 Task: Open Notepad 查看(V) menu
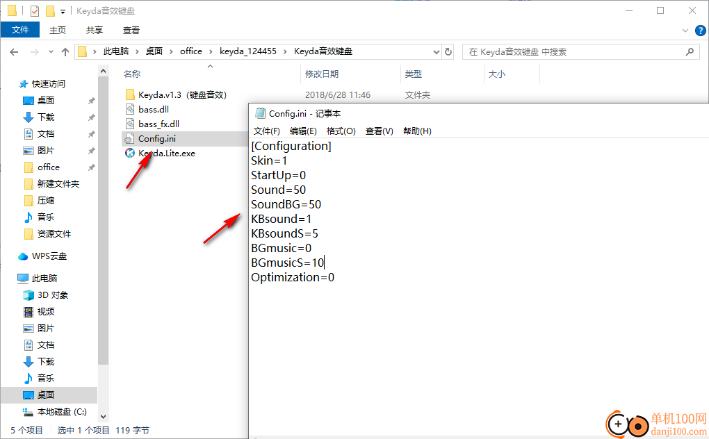380,131
